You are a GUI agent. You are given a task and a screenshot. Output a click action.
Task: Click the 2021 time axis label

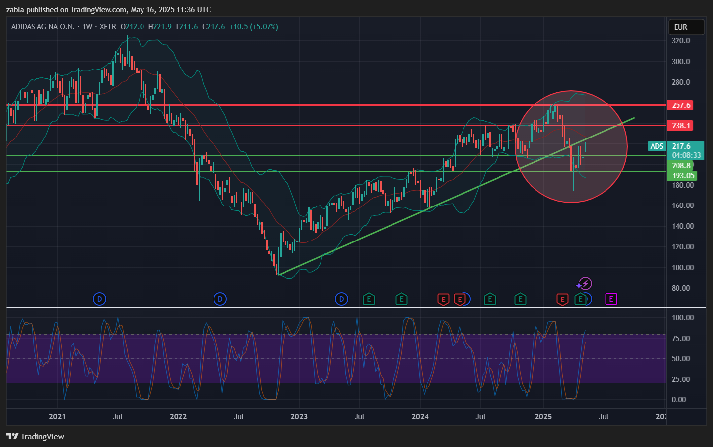click(x=57, y=417)
